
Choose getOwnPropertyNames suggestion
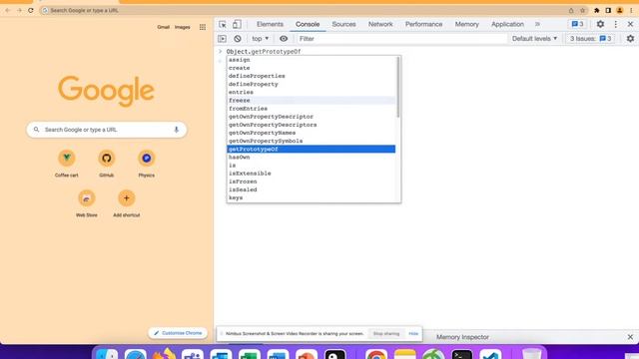coord(311,133)
